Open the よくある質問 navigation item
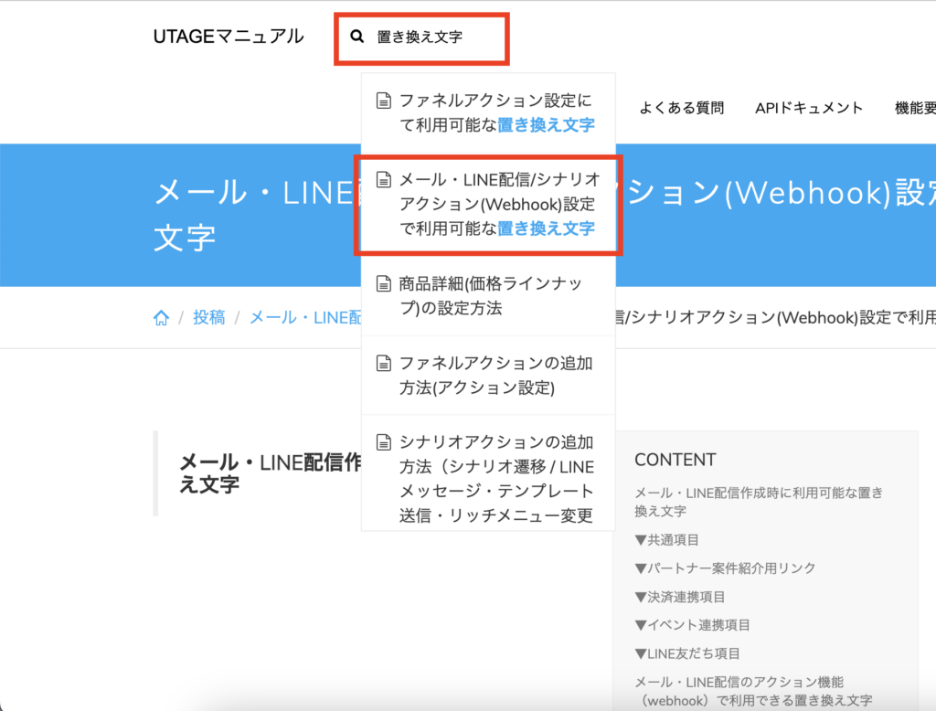Screen dimensions: 936x711 point(682,108)
